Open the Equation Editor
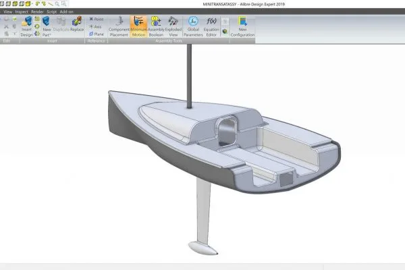405x270 pixels. [x=211, y=26]
